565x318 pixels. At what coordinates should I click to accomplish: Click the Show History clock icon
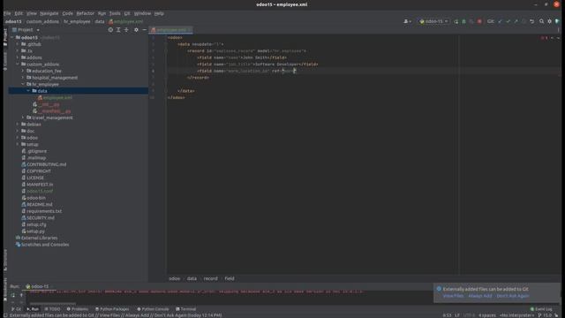[x=524, y=21]
